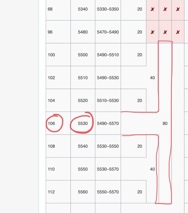Select the 5530–5570 range cell
The image size is (188, 213).
coord(108,169)
